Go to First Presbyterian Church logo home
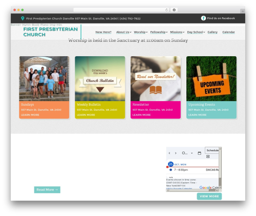 click(x=51, y=32)
